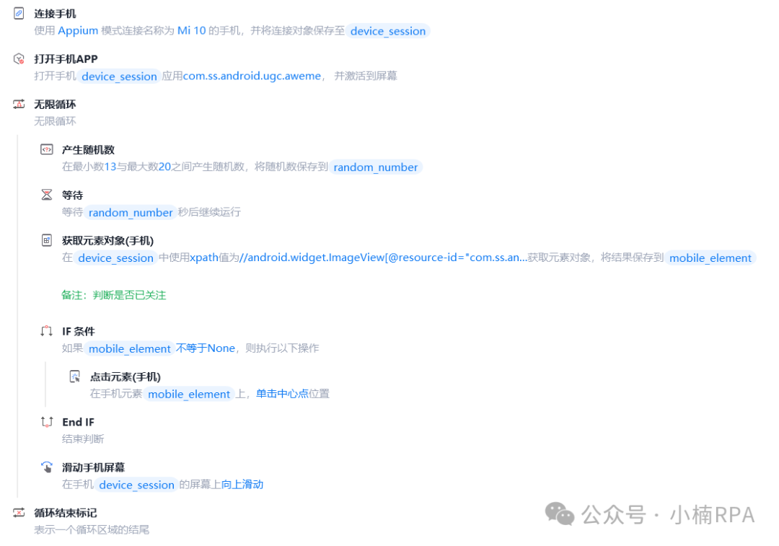Click the 点击元素(手机) tap icon
Viewport: 779px width, 546px height.
74,376
